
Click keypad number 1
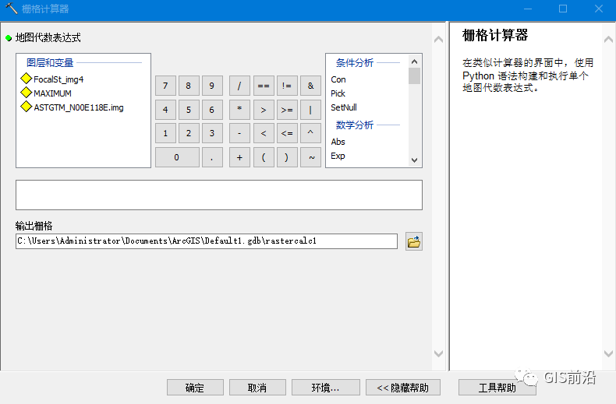click(165, 133)
